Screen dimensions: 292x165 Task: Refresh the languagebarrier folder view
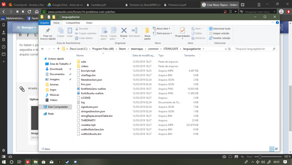[230, 49]
